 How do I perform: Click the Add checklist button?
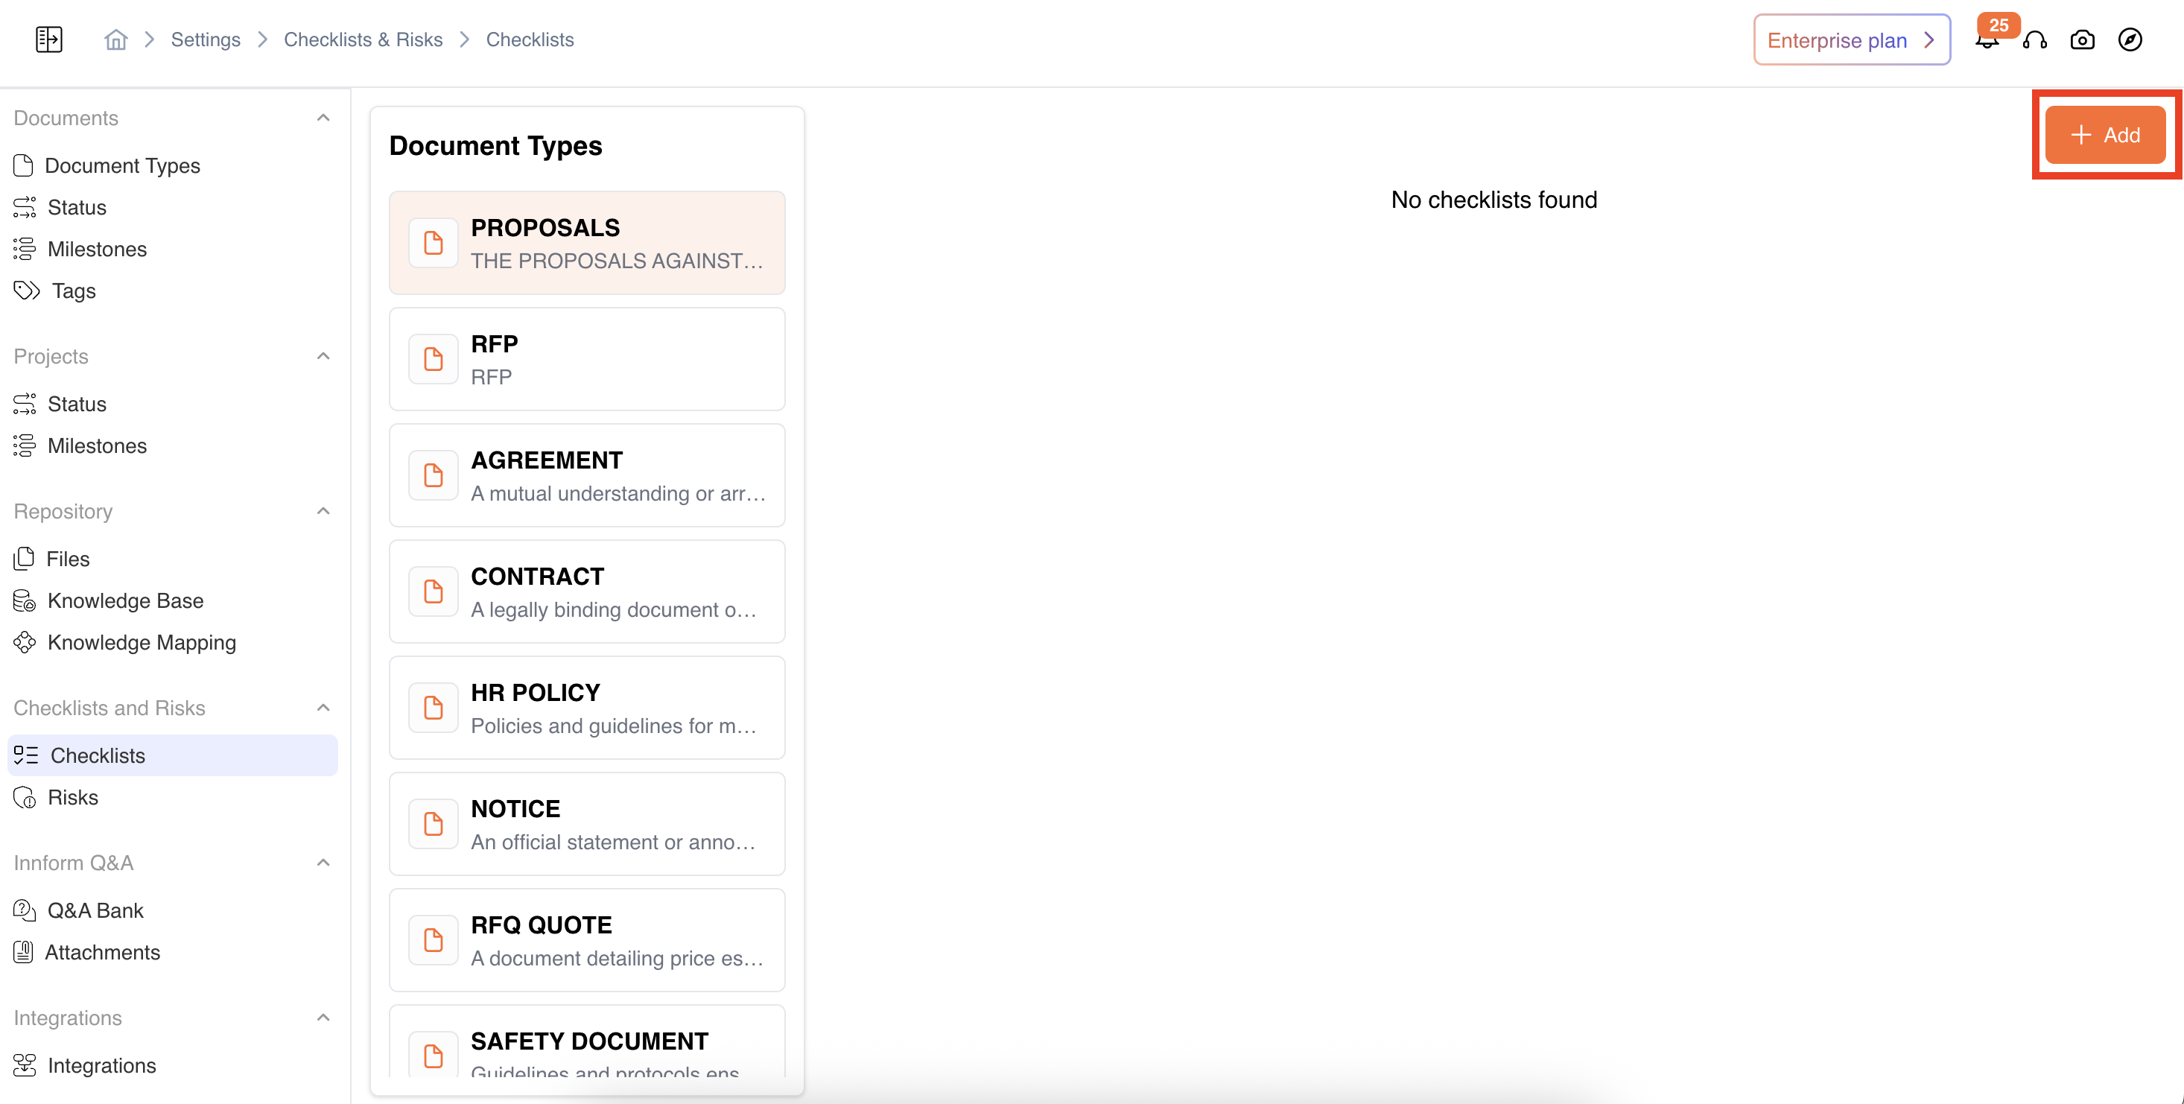2105,135
